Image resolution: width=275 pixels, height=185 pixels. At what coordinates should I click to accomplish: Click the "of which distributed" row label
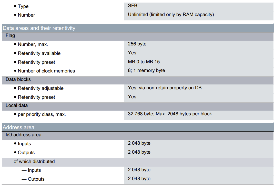34,162
